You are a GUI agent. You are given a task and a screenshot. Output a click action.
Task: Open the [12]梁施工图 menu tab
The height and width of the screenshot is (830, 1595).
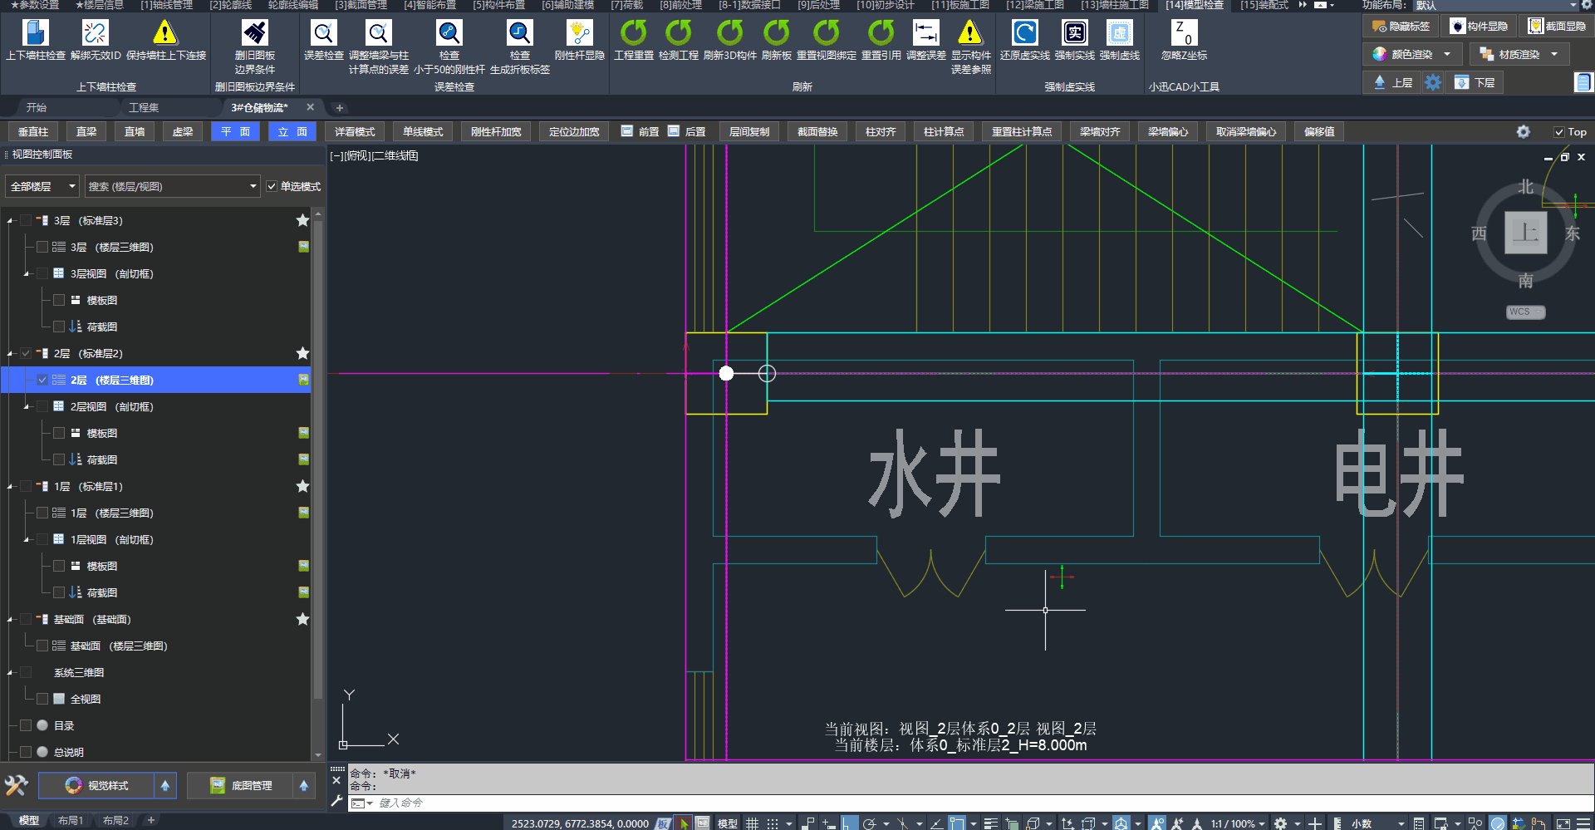pyautogui.click(x=1034, y=5)
